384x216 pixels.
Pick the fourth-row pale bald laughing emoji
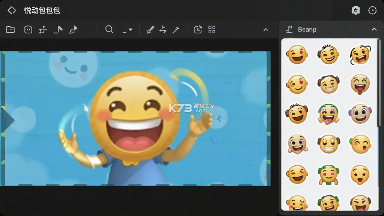[297, 144]
